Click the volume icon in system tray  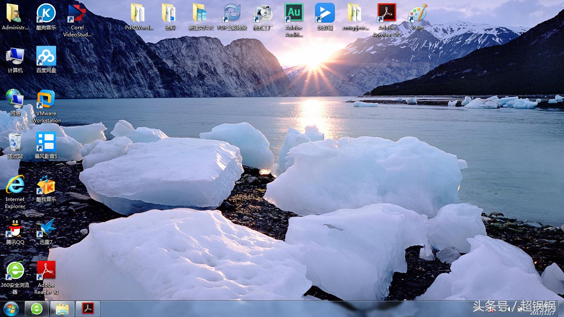coord(509,308)
